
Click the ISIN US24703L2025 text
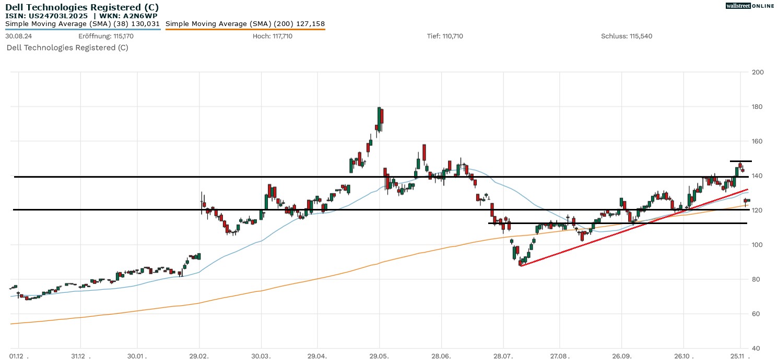[46, 16]
